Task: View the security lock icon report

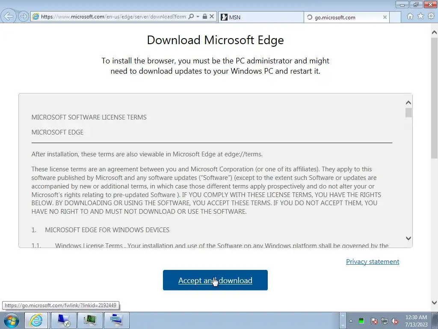Action: [205, 17]
